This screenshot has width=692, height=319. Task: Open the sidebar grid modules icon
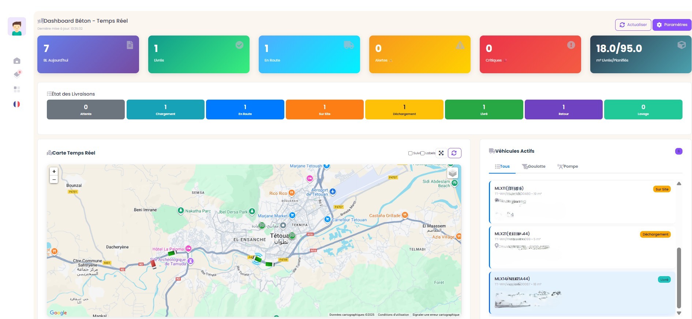(x=17, y=89)
